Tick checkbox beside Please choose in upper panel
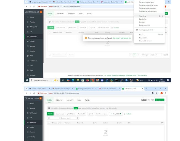 (50, 55)
